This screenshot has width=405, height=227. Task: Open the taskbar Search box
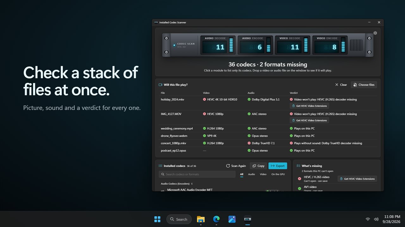pyautogui.click(x=179, y=219)
